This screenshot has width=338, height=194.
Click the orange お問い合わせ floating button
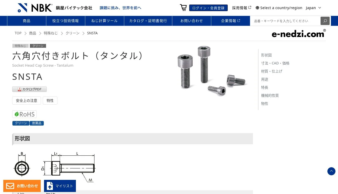click(22, 186)
